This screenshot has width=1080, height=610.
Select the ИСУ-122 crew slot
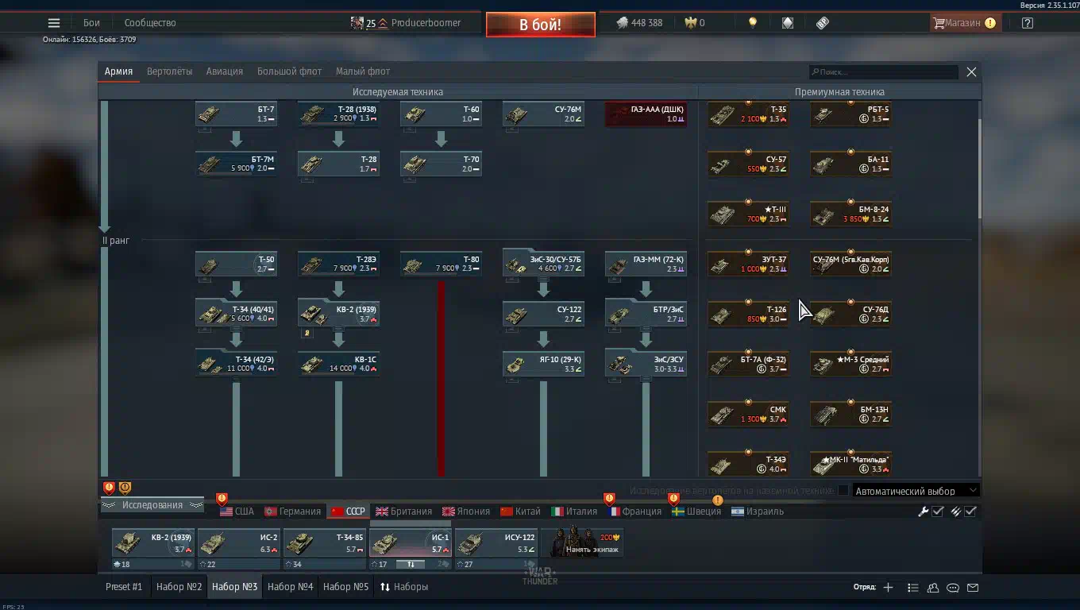[x=496, y=549]
